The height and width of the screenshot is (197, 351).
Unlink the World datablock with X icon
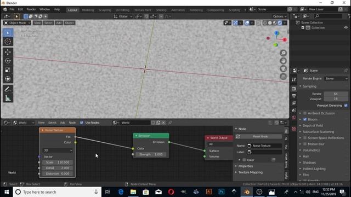(163, 123)
